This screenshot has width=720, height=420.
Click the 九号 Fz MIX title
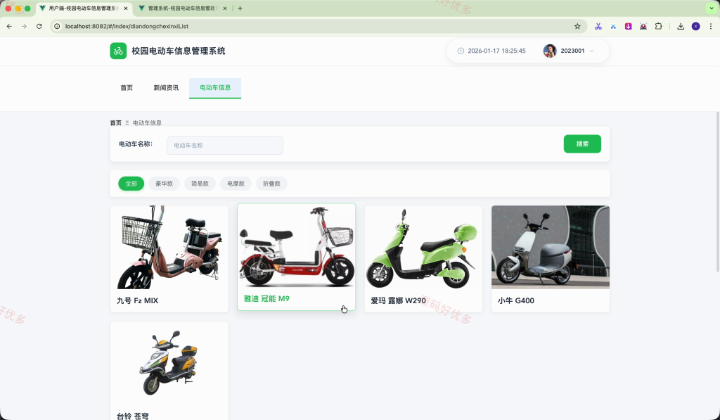tap(137, 300)
